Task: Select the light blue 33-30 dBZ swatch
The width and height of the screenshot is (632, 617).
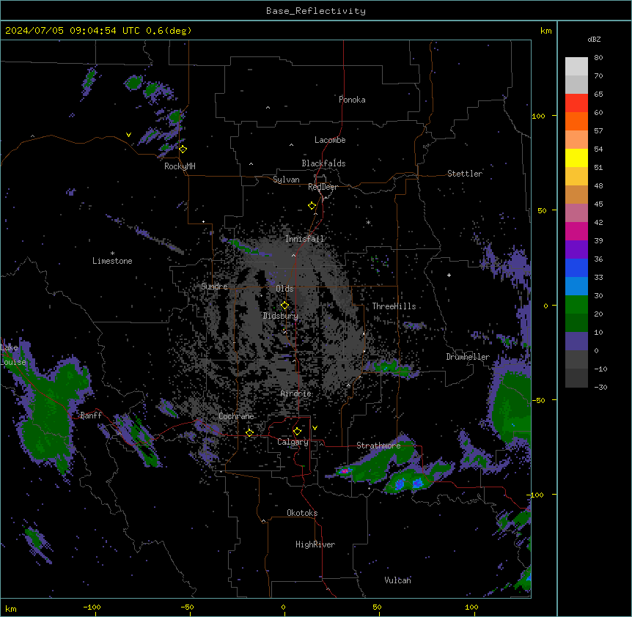Action: [576, 286]
